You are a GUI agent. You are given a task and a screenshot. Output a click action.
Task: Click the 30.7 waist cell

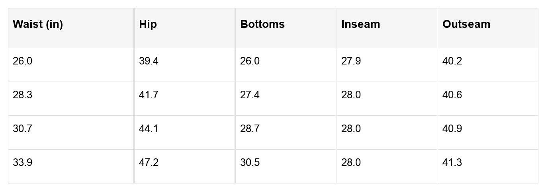click(x=23, y=129)
